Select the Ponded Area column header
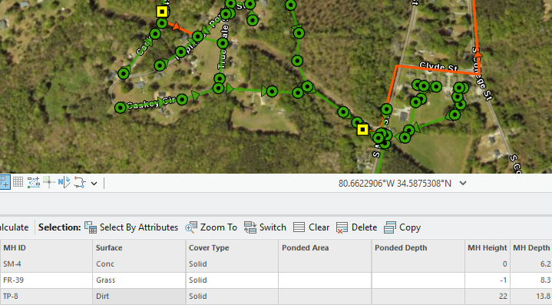 (x=325, y=247)
